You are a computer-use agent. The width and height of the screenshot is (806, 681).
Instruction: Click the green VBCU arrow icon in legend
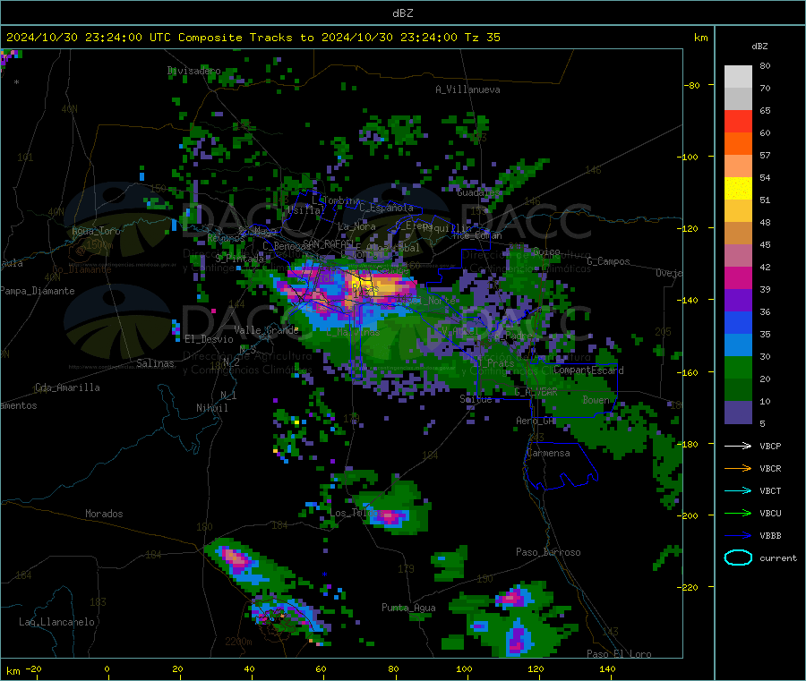click(x=738, y=513)
